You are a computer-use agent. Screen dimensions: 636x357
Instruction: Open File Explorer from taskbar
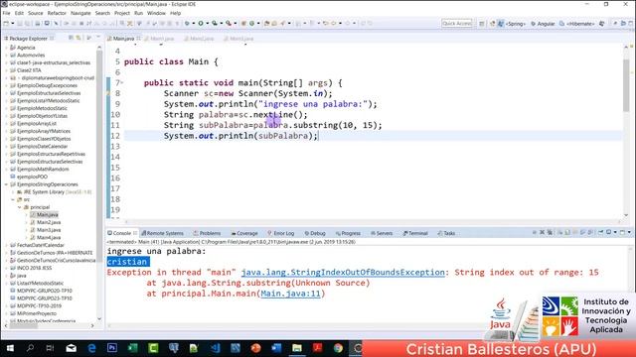tap(297, 348)
